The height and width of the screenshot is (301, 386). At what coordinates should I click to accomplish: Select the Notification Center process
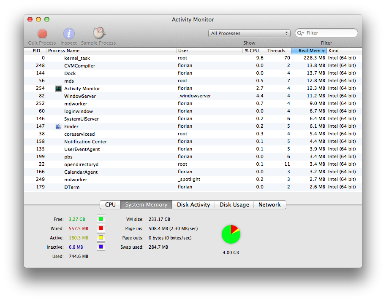click(x=193, y=142)
